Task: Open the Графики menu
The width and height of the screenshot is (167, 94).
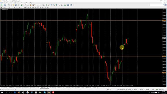Action: tap(17, 3)
